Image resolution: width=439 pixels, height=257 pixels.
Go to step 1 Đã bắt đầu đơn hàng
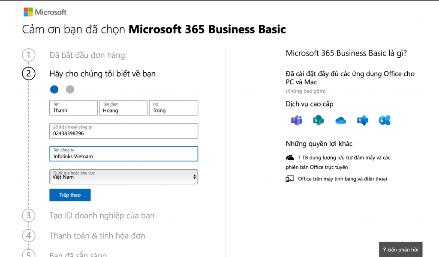[x=87, y=55]
